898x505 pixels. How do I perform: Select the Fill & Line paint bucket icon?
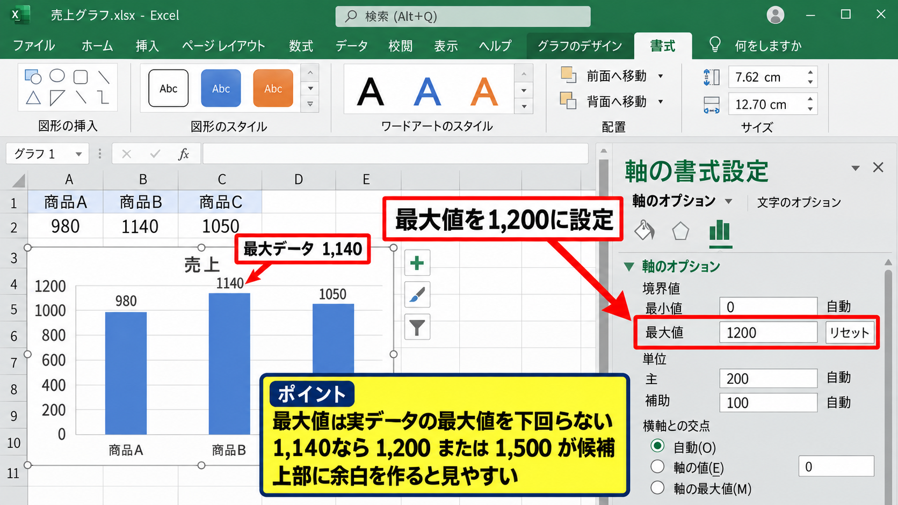644,231
